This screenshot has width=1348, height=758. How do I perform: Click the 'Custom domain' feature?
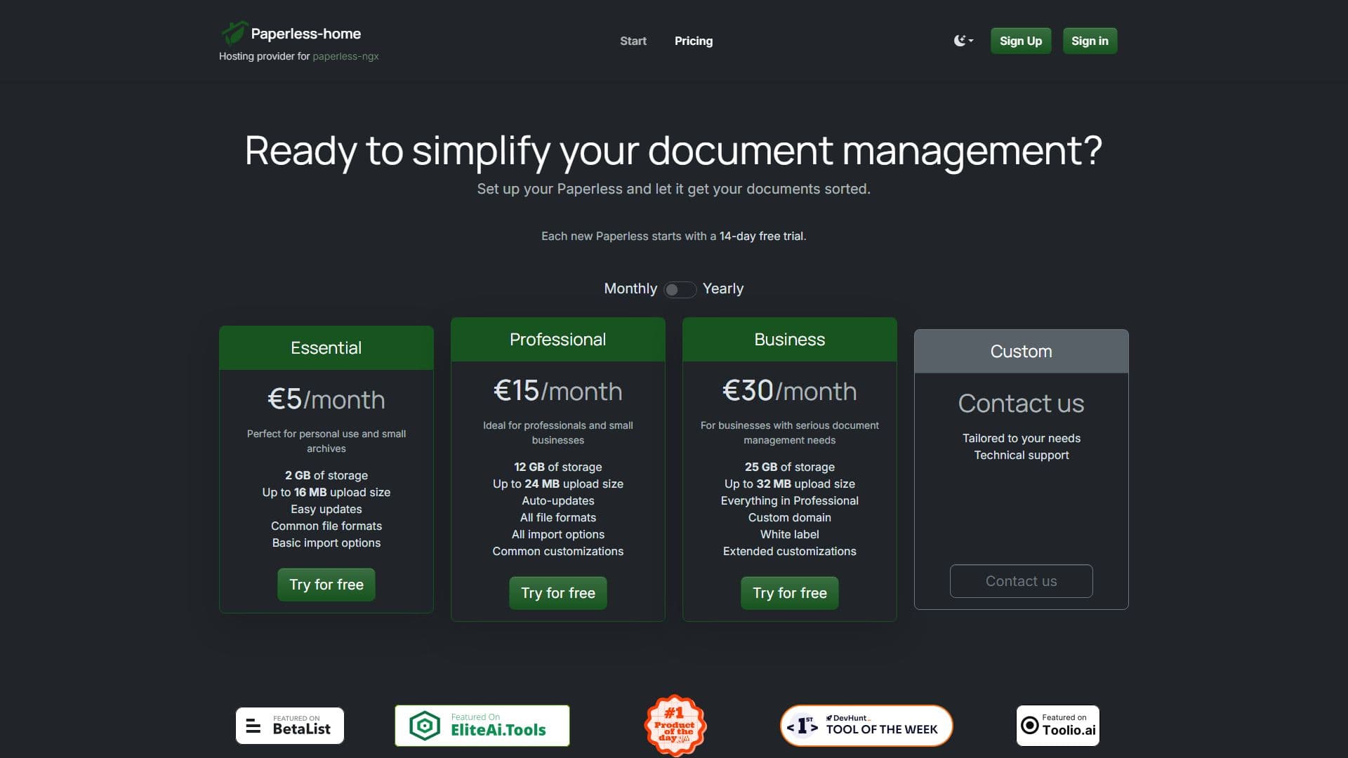[x=790, y=517]
